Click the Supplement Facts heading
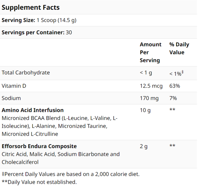 pyautogui.click(x=30, y=8)
